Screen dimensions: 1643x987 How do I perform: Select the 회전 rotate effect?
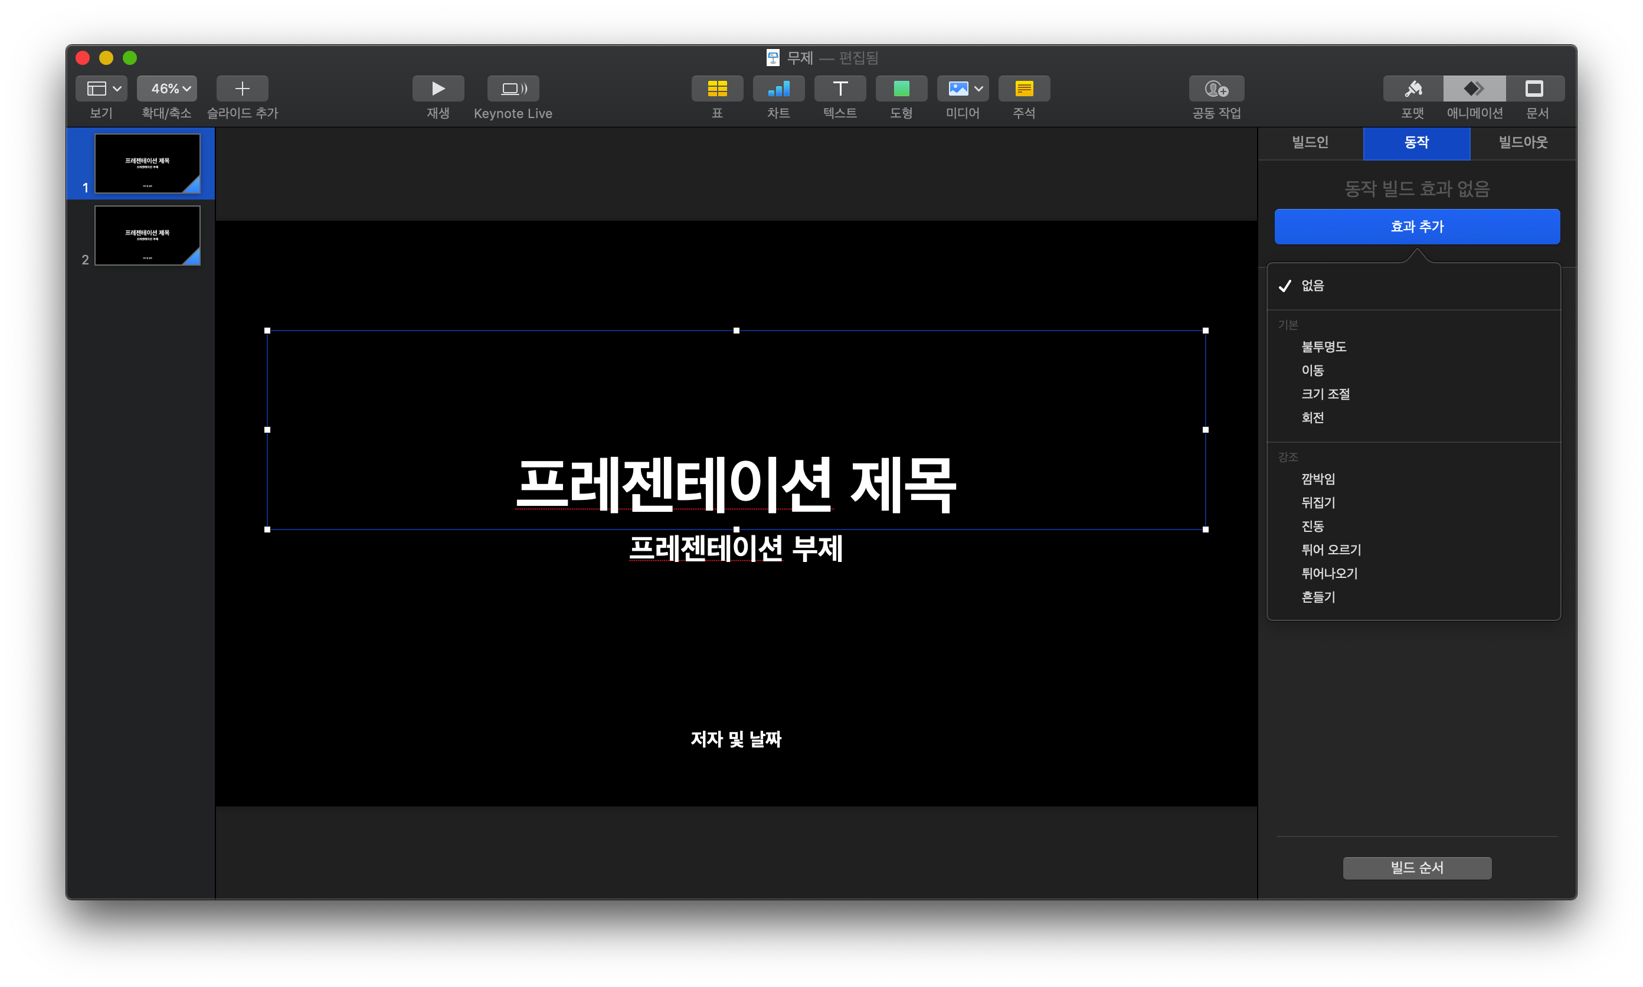[x=1312, y=418]
